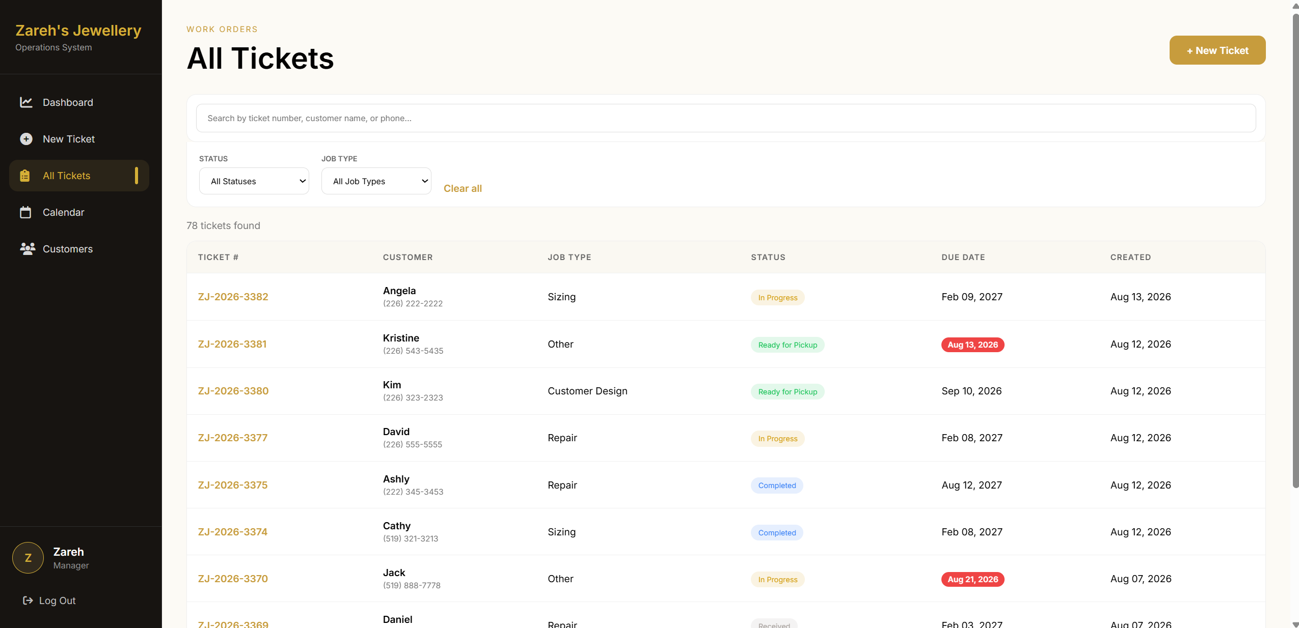
Task: Click due date Sep 10, 2026
Action: point(971,391)
